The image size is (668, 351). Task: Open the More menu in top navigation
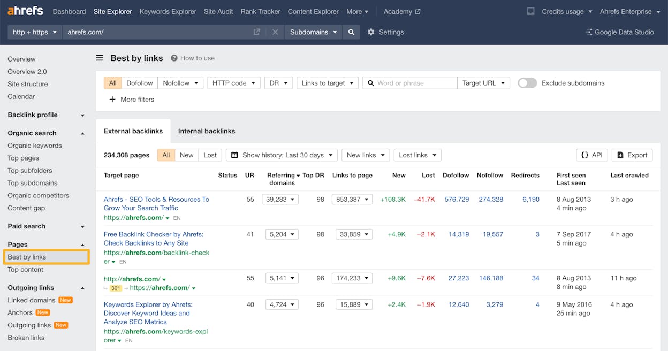[358, 11]
